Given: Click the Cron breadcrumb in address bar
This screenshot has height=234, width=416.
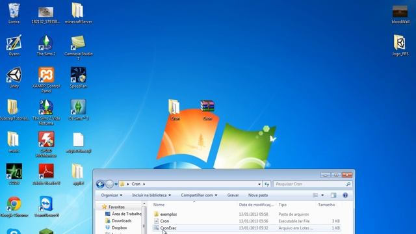Looking at the screenshot, I should click(136, 184).
